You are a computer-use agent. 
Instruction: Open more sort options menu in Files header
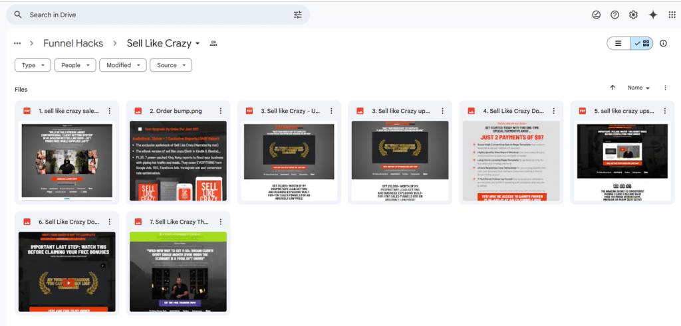[665, 88]
